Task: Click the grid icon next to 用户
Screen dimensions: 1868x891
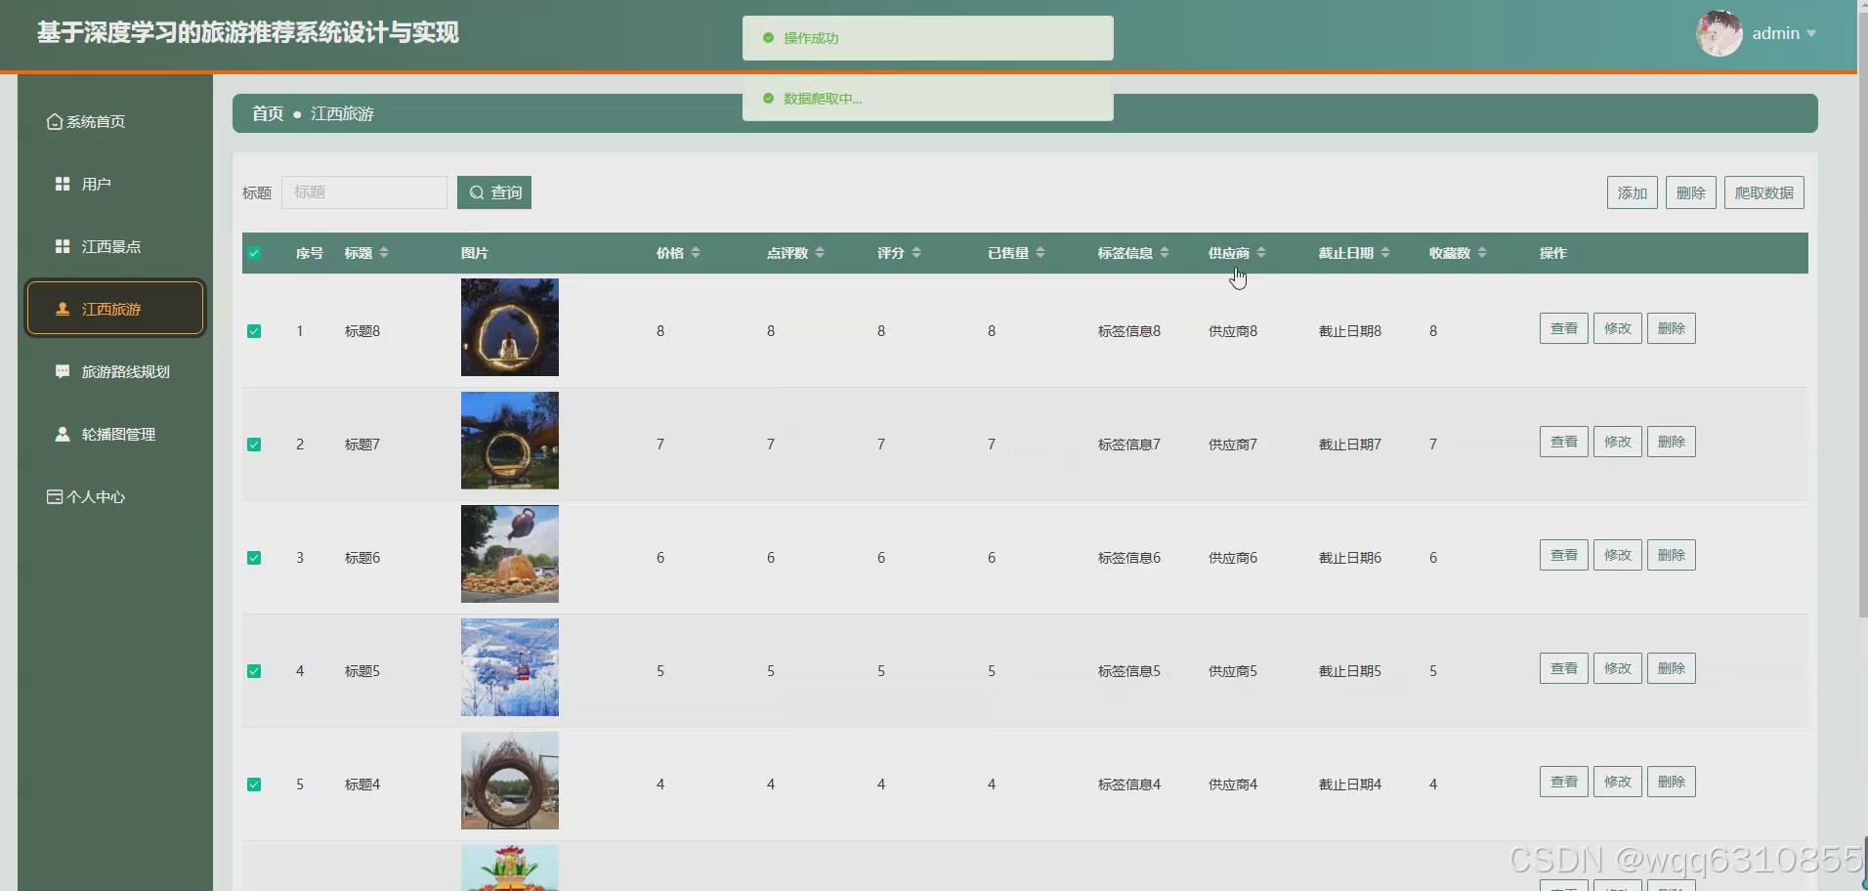Action: coord(63,184)
